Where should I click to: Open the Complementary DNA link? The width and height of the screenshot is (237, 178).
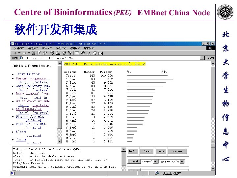pyautogui.click(x=33, y=86)
